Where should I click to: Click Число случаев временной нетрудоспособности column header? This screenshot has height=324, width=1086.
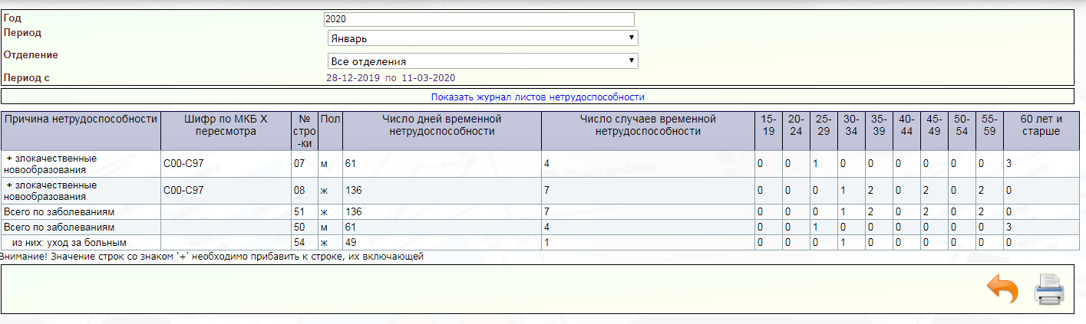[648, 126]
